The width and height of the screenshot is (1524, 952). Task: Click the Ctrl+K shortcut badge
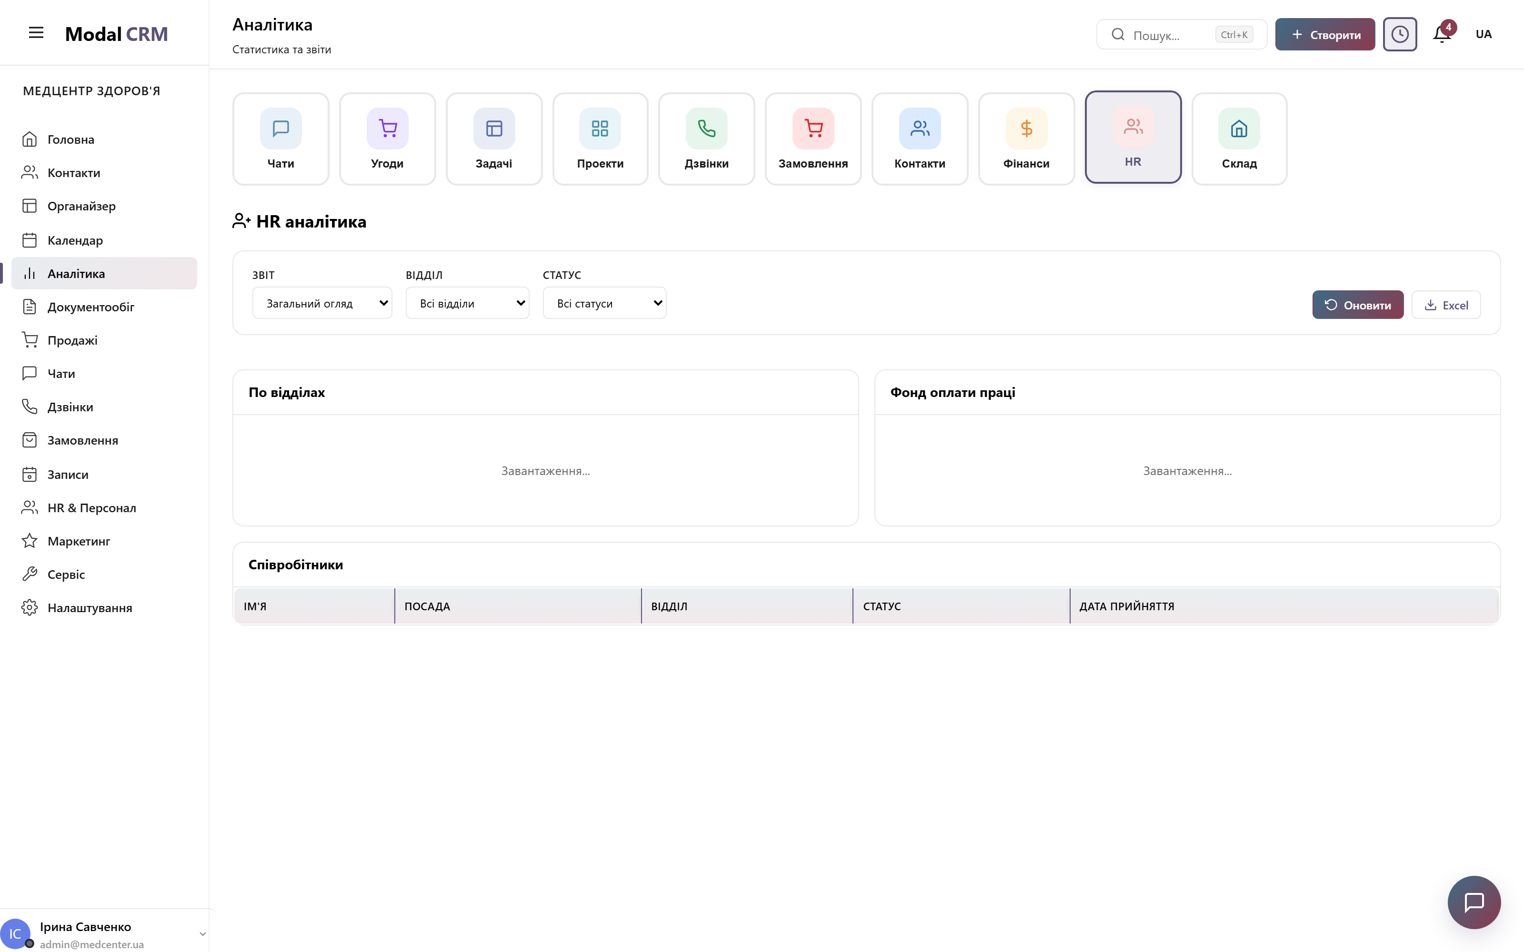(x=1233, y=35)
